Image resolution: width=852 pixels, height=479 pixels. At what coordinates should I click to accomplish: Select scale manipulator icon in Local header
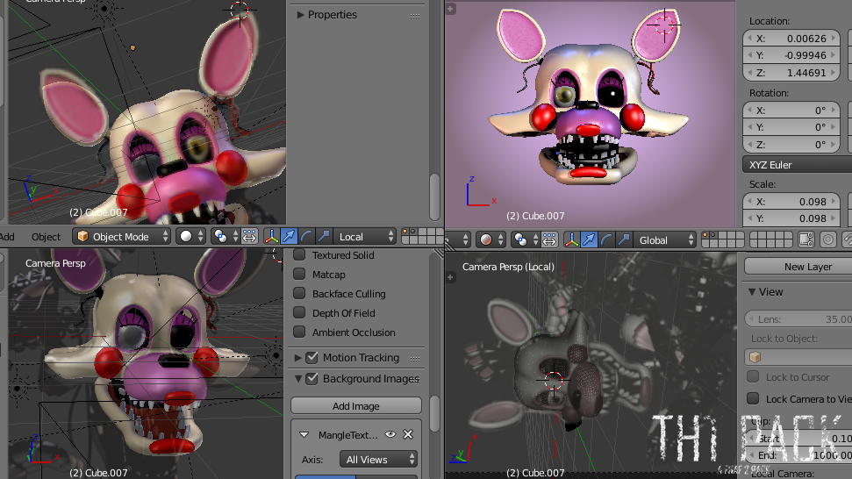[x=324, y=236]
